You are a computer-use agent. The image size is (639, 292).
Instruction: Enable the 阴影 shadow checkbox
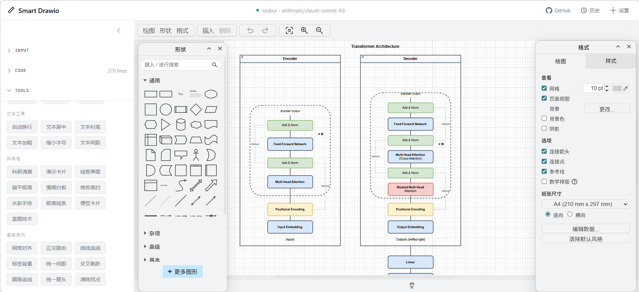click(x=544, y=128)
